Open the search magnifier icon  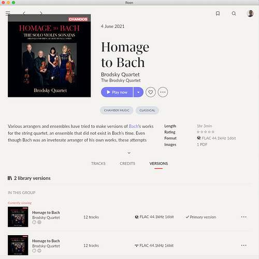pyautogui.click(x=234, y=13)
